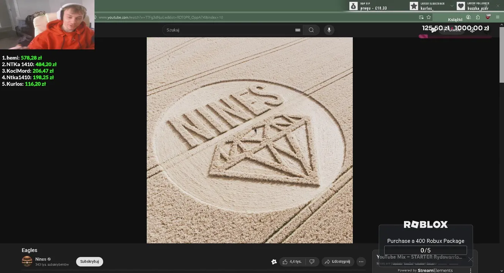This screenshot has height=273, width=504.
Task: Click the 0/5 Robux goal progress box
Action: (425, 250)
